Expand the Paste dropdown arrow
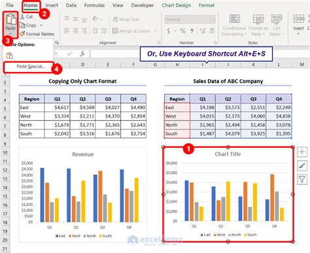The image size is (310, 253). pos(10,34)
